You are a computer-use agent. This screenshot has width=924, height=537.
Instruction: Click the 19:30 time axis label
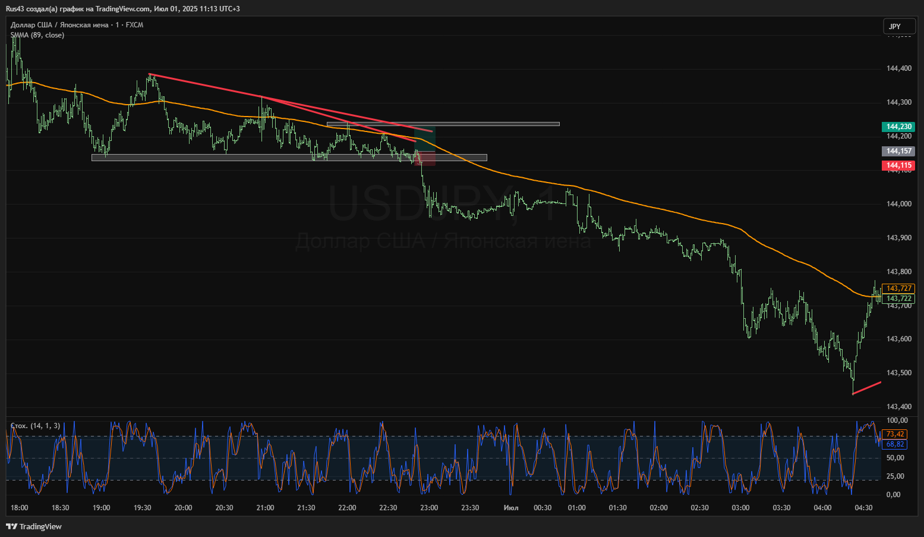point(143,508)
